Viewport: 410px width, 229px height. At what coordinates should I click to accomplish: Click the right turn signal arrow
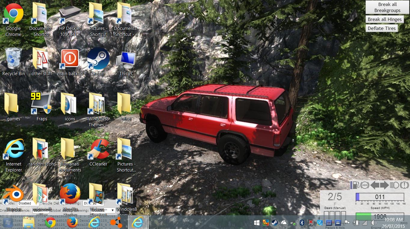(384, 185)
